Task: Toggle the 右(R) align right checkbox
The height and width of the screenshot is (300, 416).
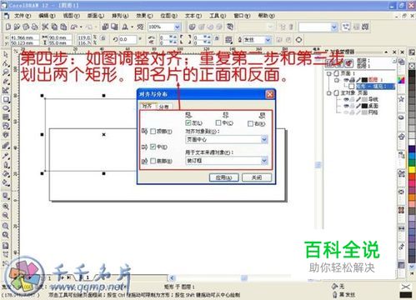Action: click(x=250, y=123)
